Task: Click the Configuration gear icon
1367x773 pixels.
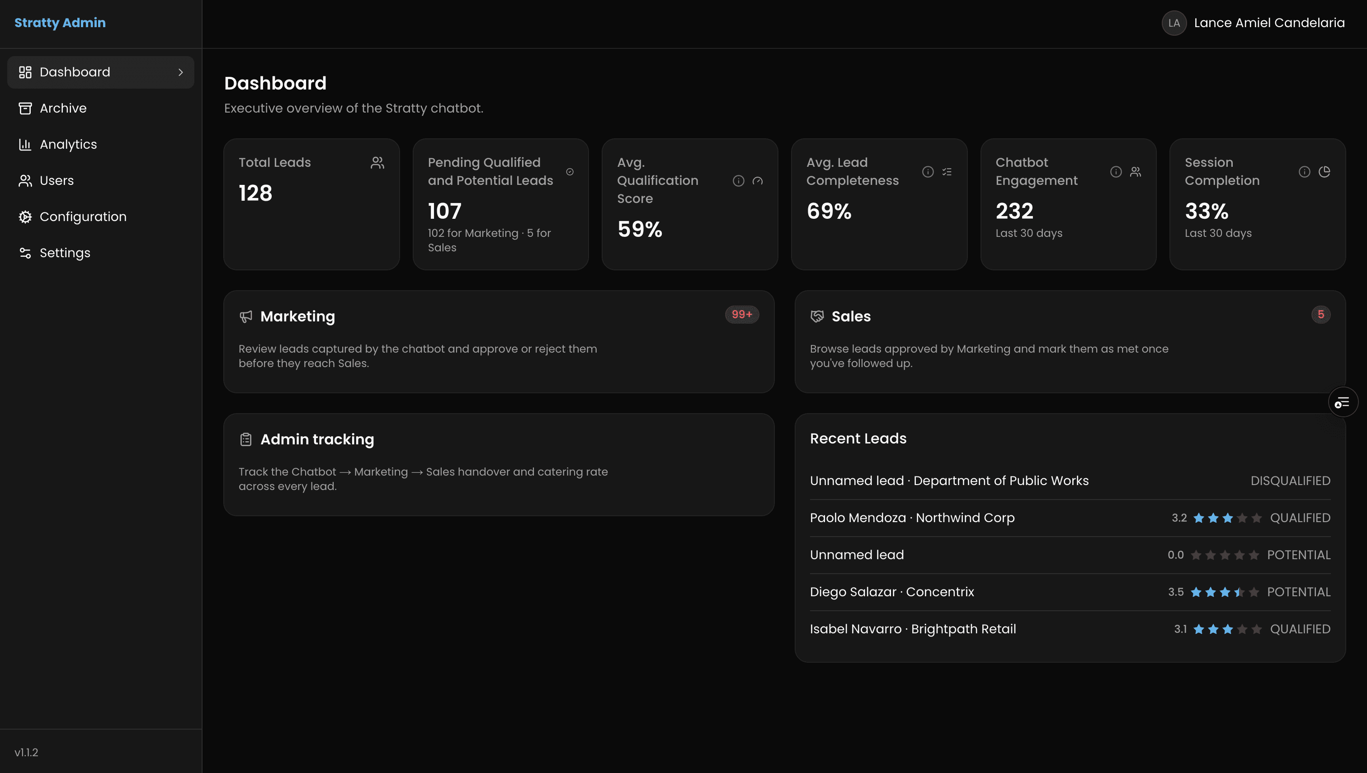Action: click(25, 217)
